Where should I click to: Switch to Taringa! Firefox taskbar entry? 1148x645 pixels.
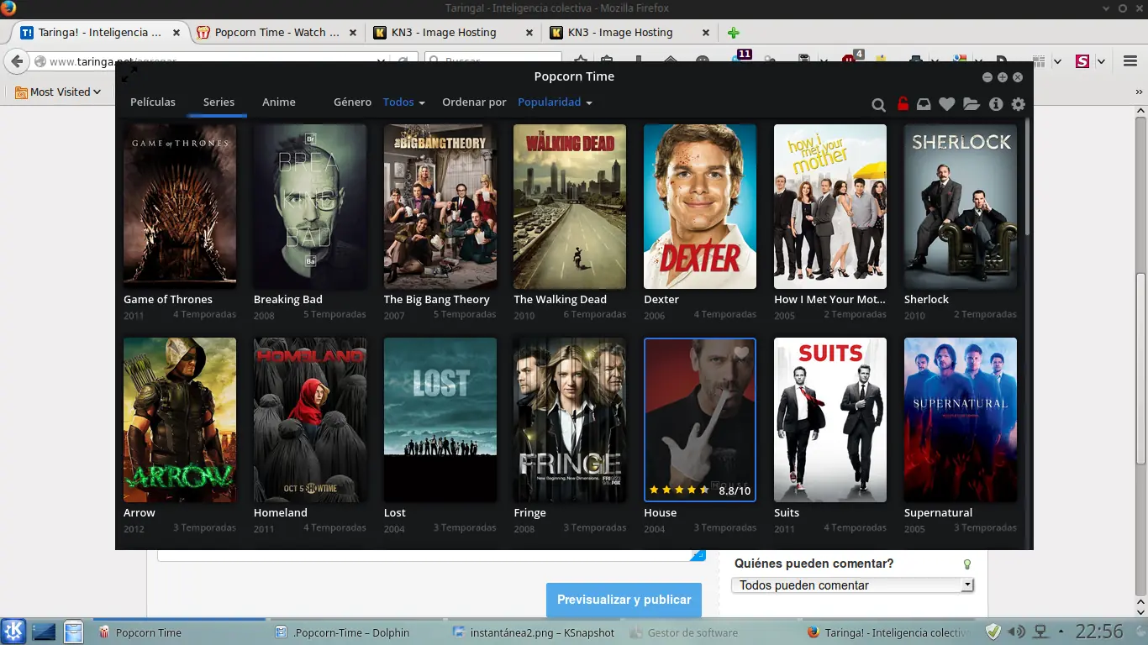point(888,632)
